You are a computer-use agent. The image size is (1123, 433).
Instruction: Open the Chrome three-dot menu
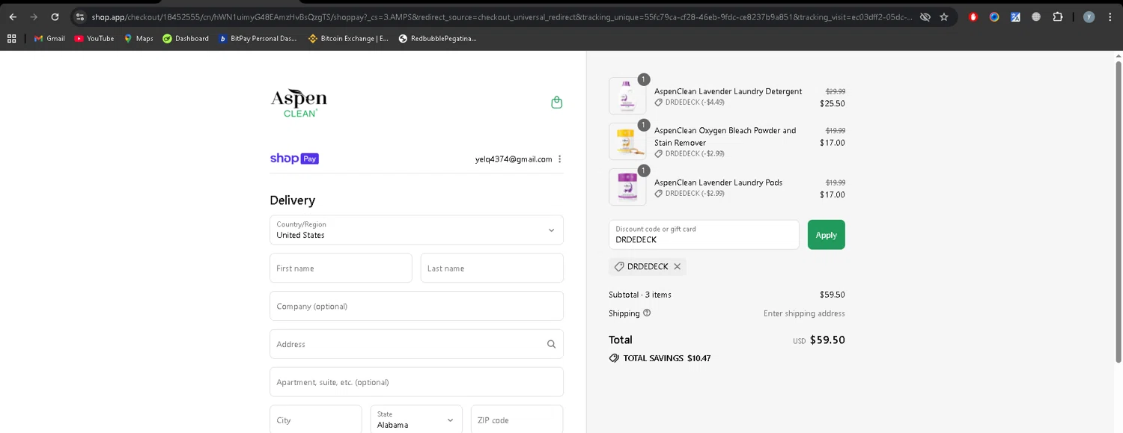(x=1110, y=16)
